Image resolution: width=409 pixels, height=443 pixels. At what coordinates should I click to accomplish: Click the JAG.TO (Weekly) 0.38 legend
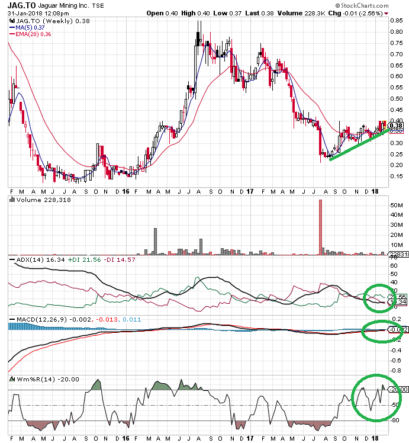53,21
